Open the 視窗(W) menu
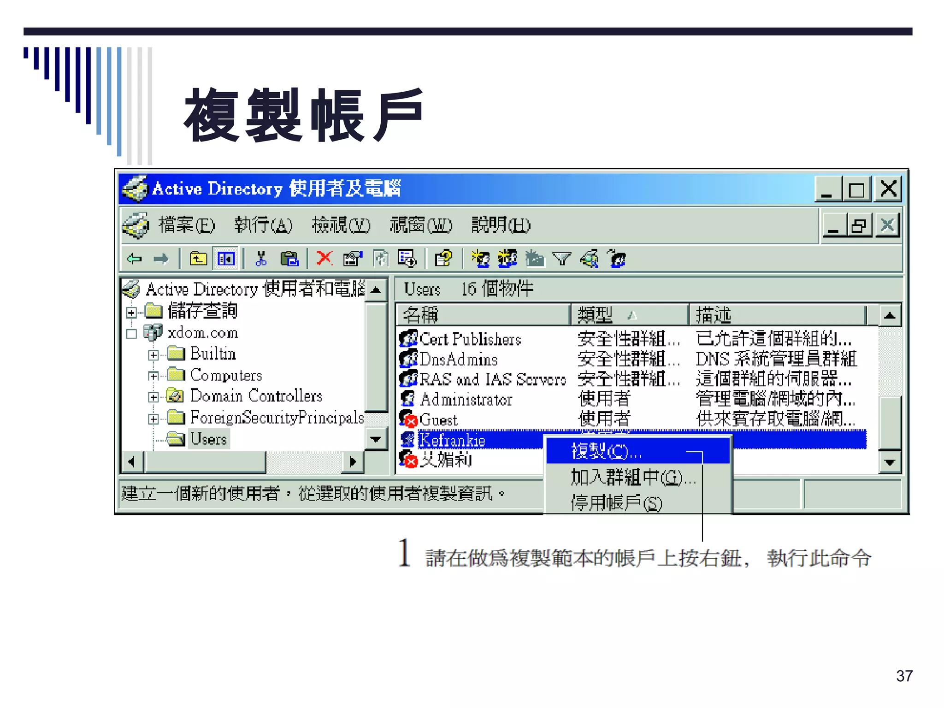The width and height of the screenshot is (944, 708). [x=421, y=225]
